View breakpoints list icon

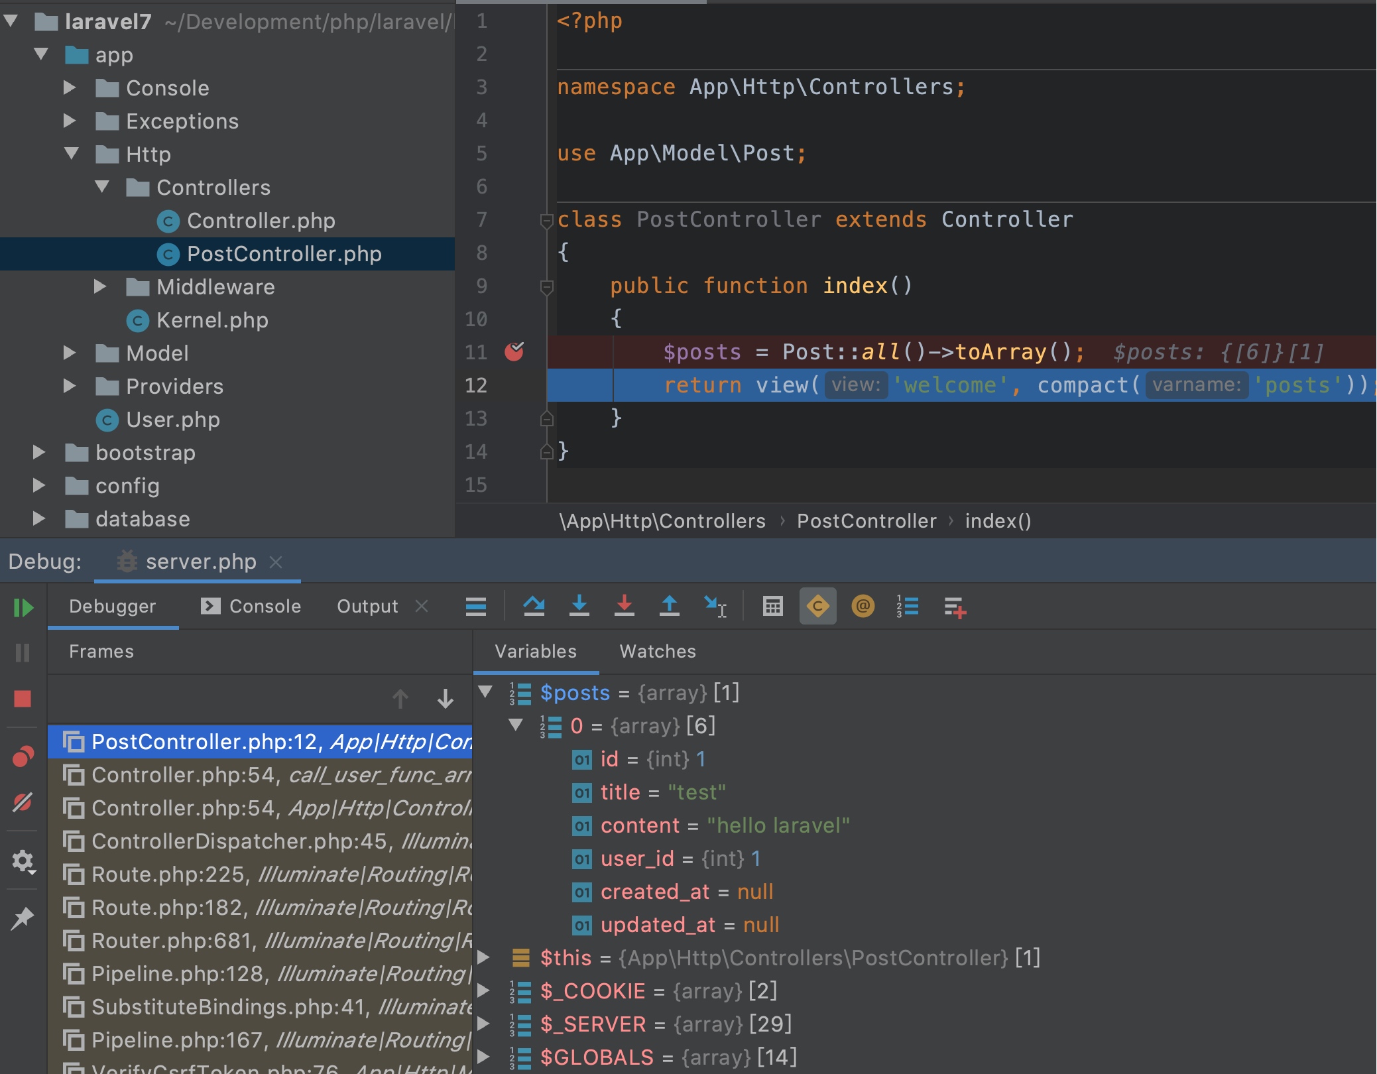tap(23, 756)
